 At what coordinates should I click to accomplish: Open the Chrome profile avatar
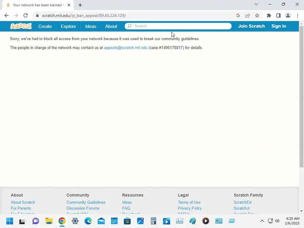tap(288, 15)
